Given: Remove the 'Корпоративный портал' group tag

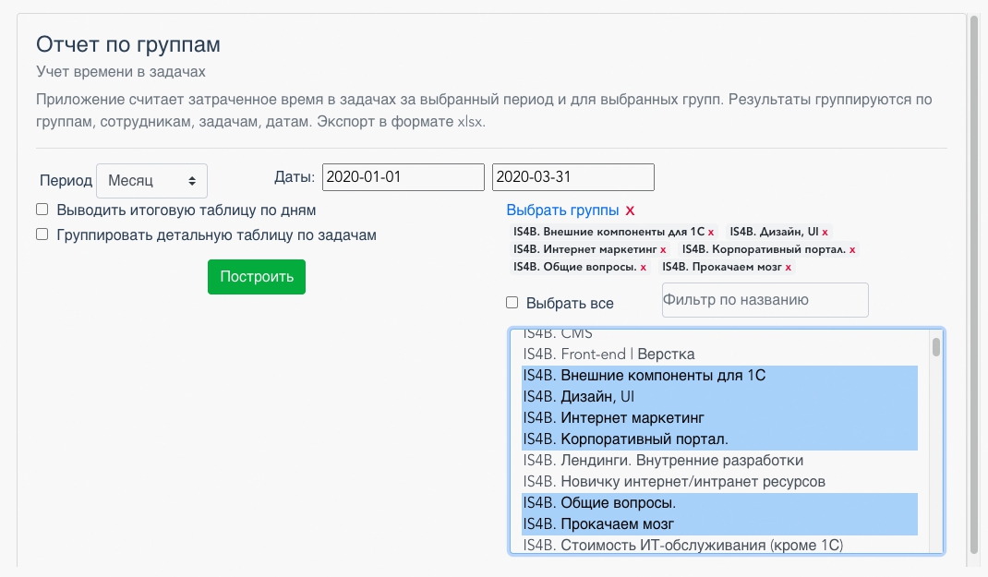Looking at the screenshot, I should [852, 250].
